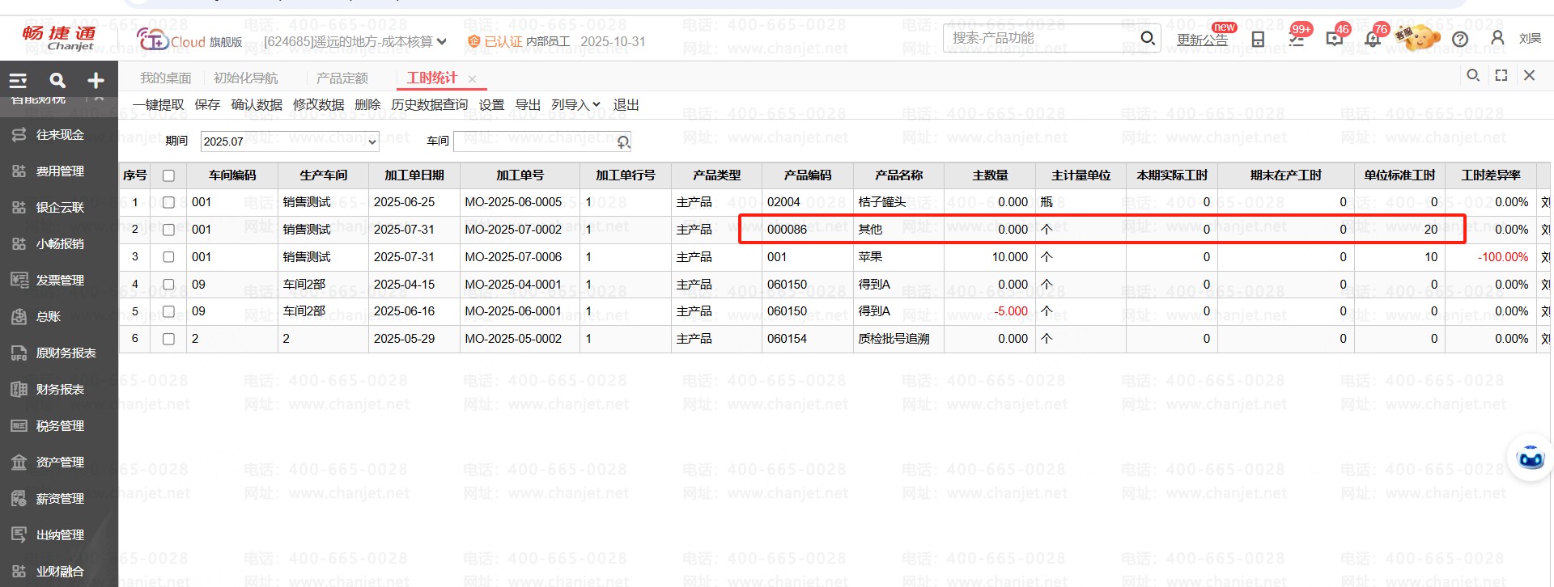The image size is (1554, 587).
Task: Click the notification bell icon
Action: tap(1372, 39)
